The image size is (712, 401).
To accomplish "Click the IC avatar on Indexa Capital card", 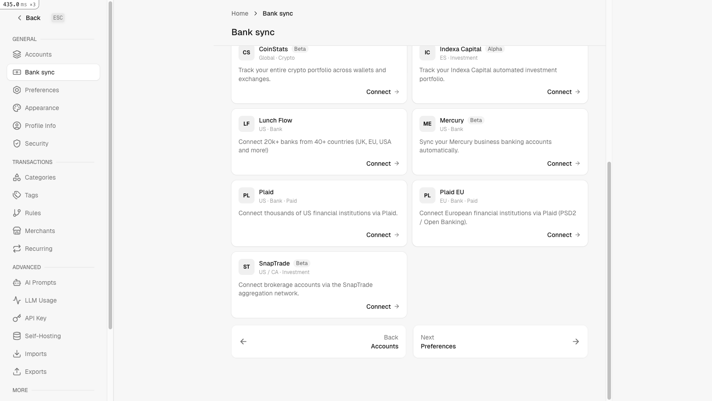I will [x=427, y=53].
